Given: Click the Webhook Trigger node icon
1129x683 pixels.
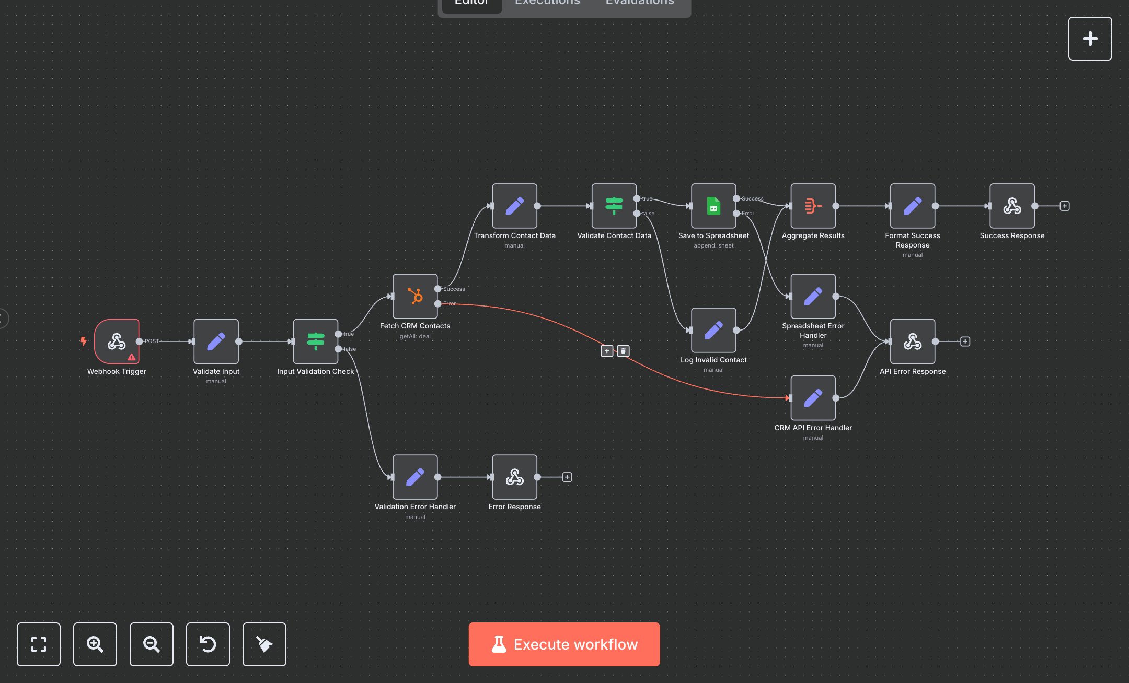Looking at the screenshot, I should [x=117, y=341].
